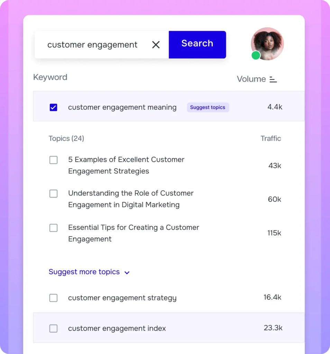Open the customer engagement index row
Screen dimensions: 330x354
pyautogui.click(x=117, y=328)
